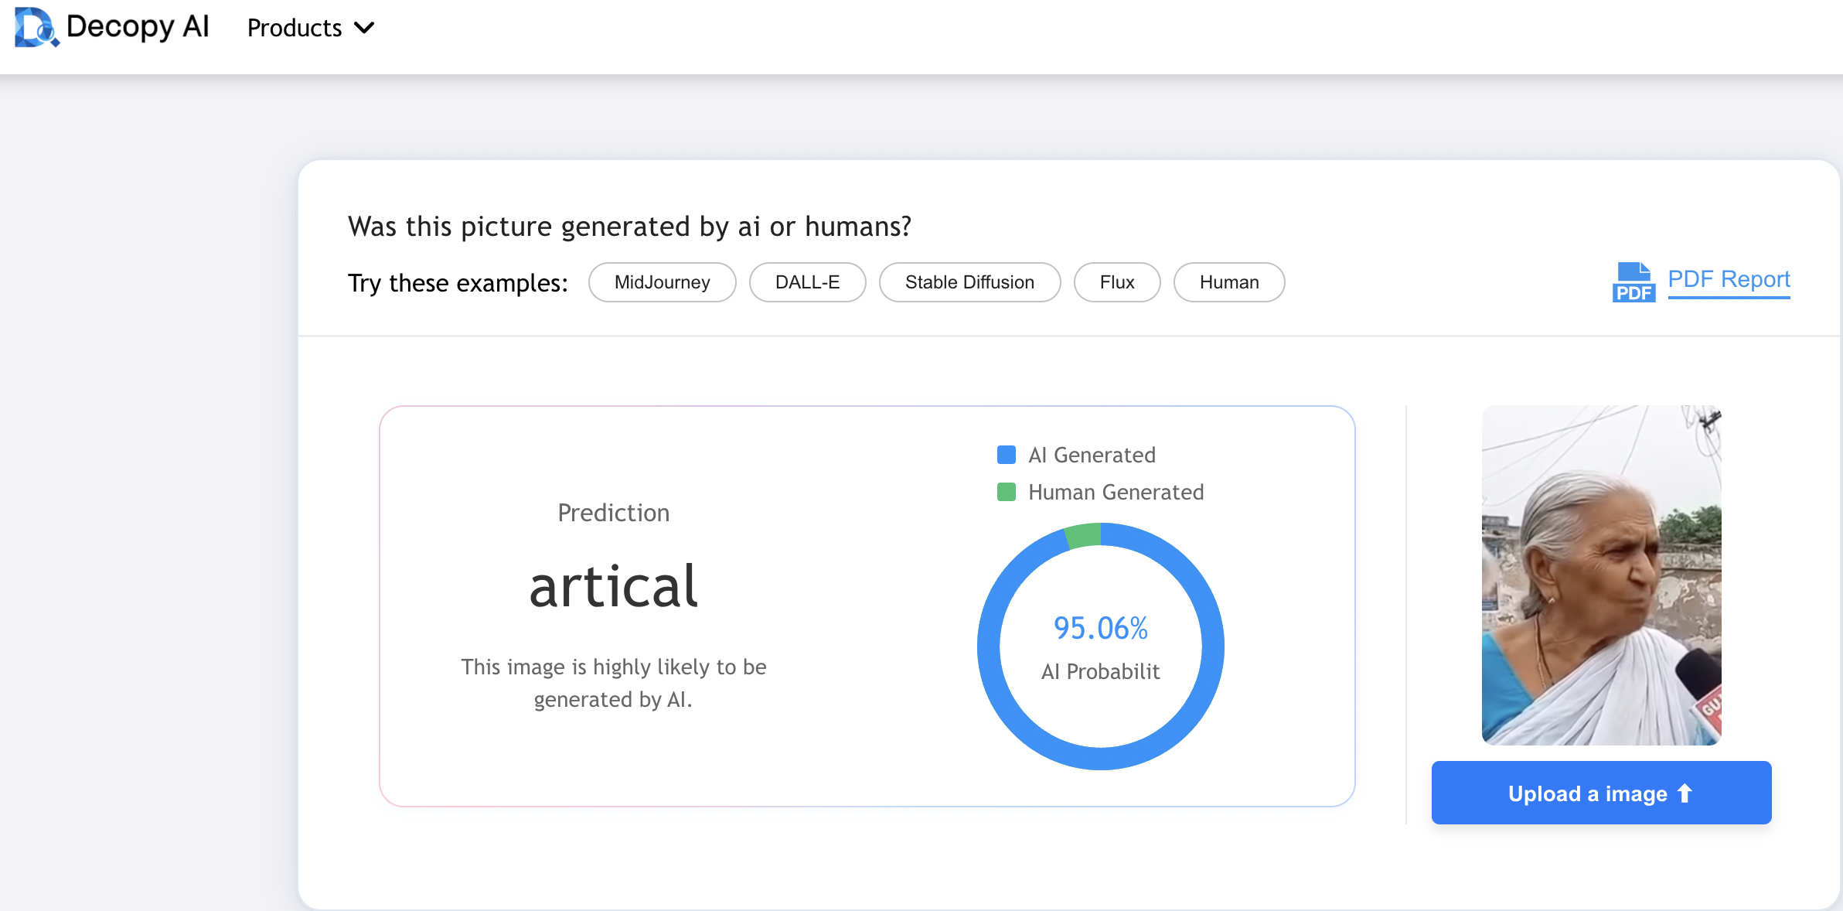Click the uploaded woman photo thumbnail
The width and height of the screenshot is (1843, 911).
point(1601,575)
